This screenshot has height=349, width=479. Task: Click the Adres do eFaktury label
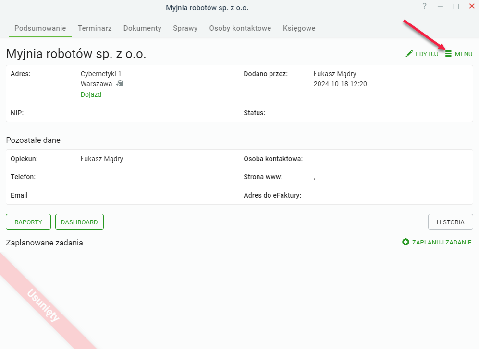pyautogui.click(x=272, y=196)
